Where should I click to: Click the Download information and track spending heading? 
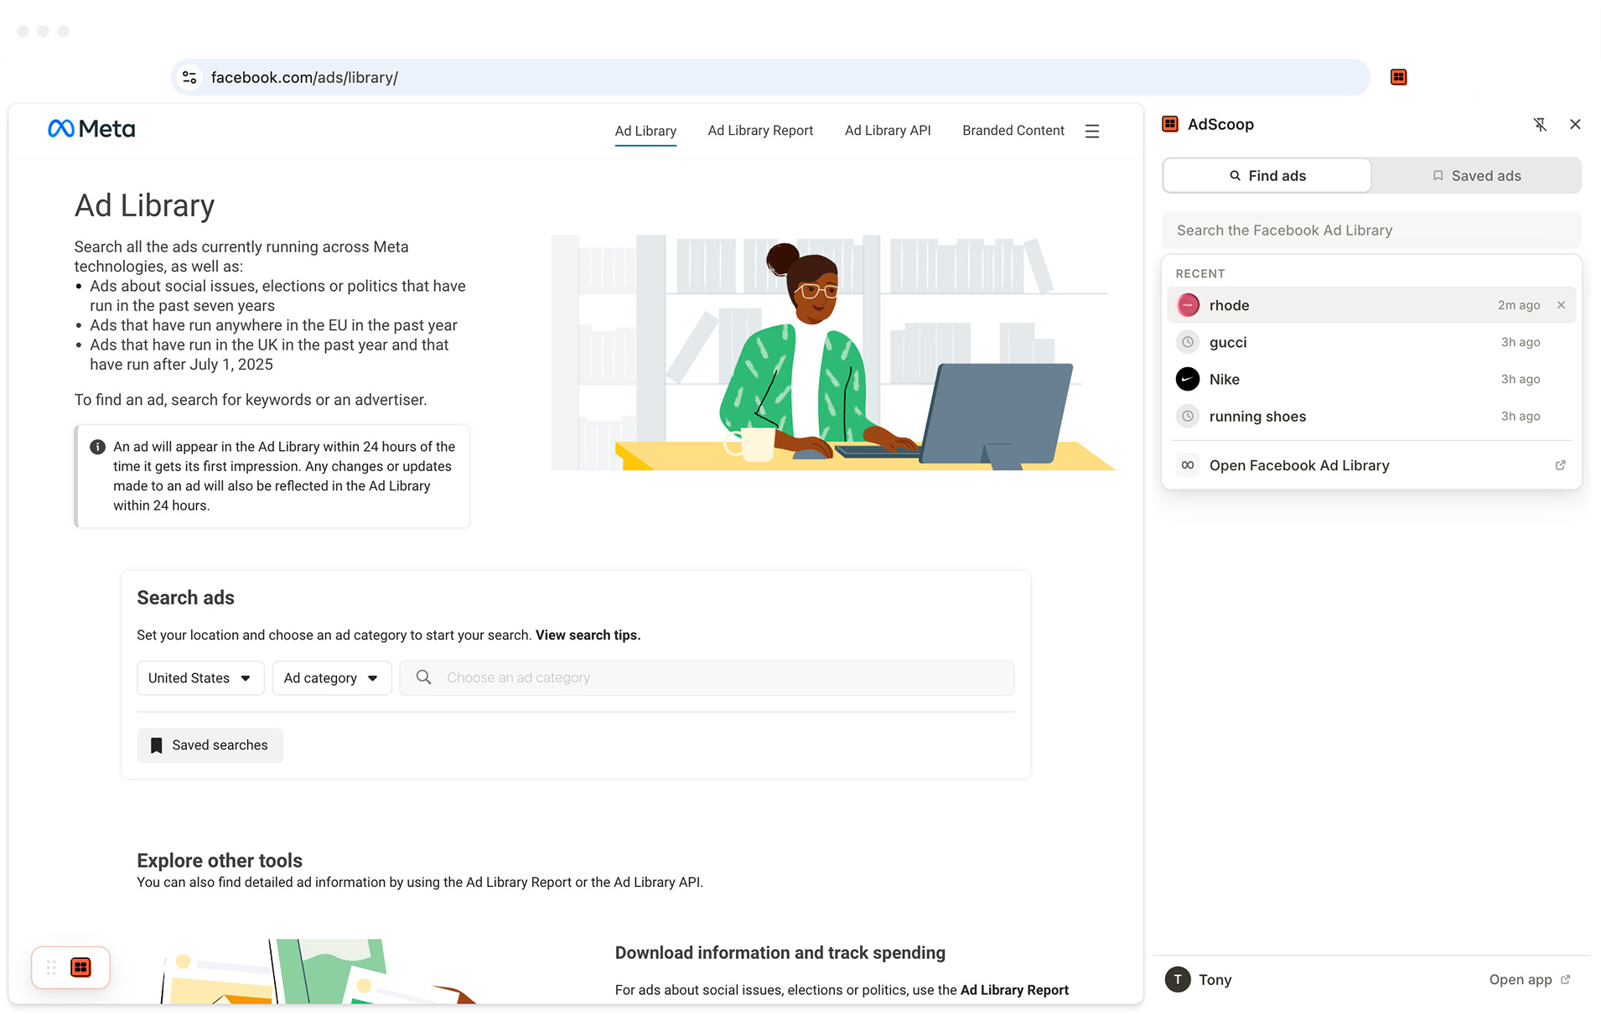(x=780, y=953)
